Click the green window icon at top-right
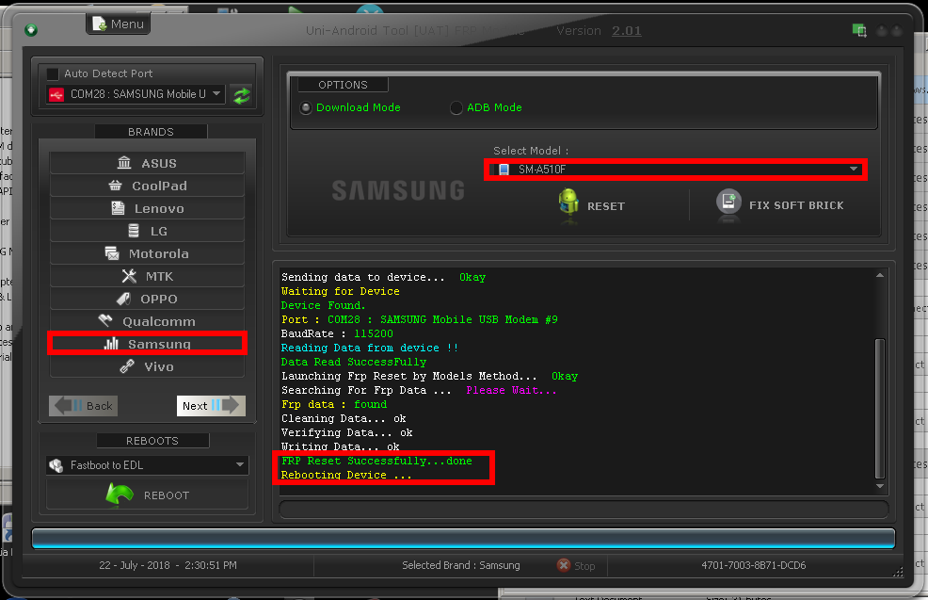The height and width of the screenshot is (600, 928). tap(859, 30)
